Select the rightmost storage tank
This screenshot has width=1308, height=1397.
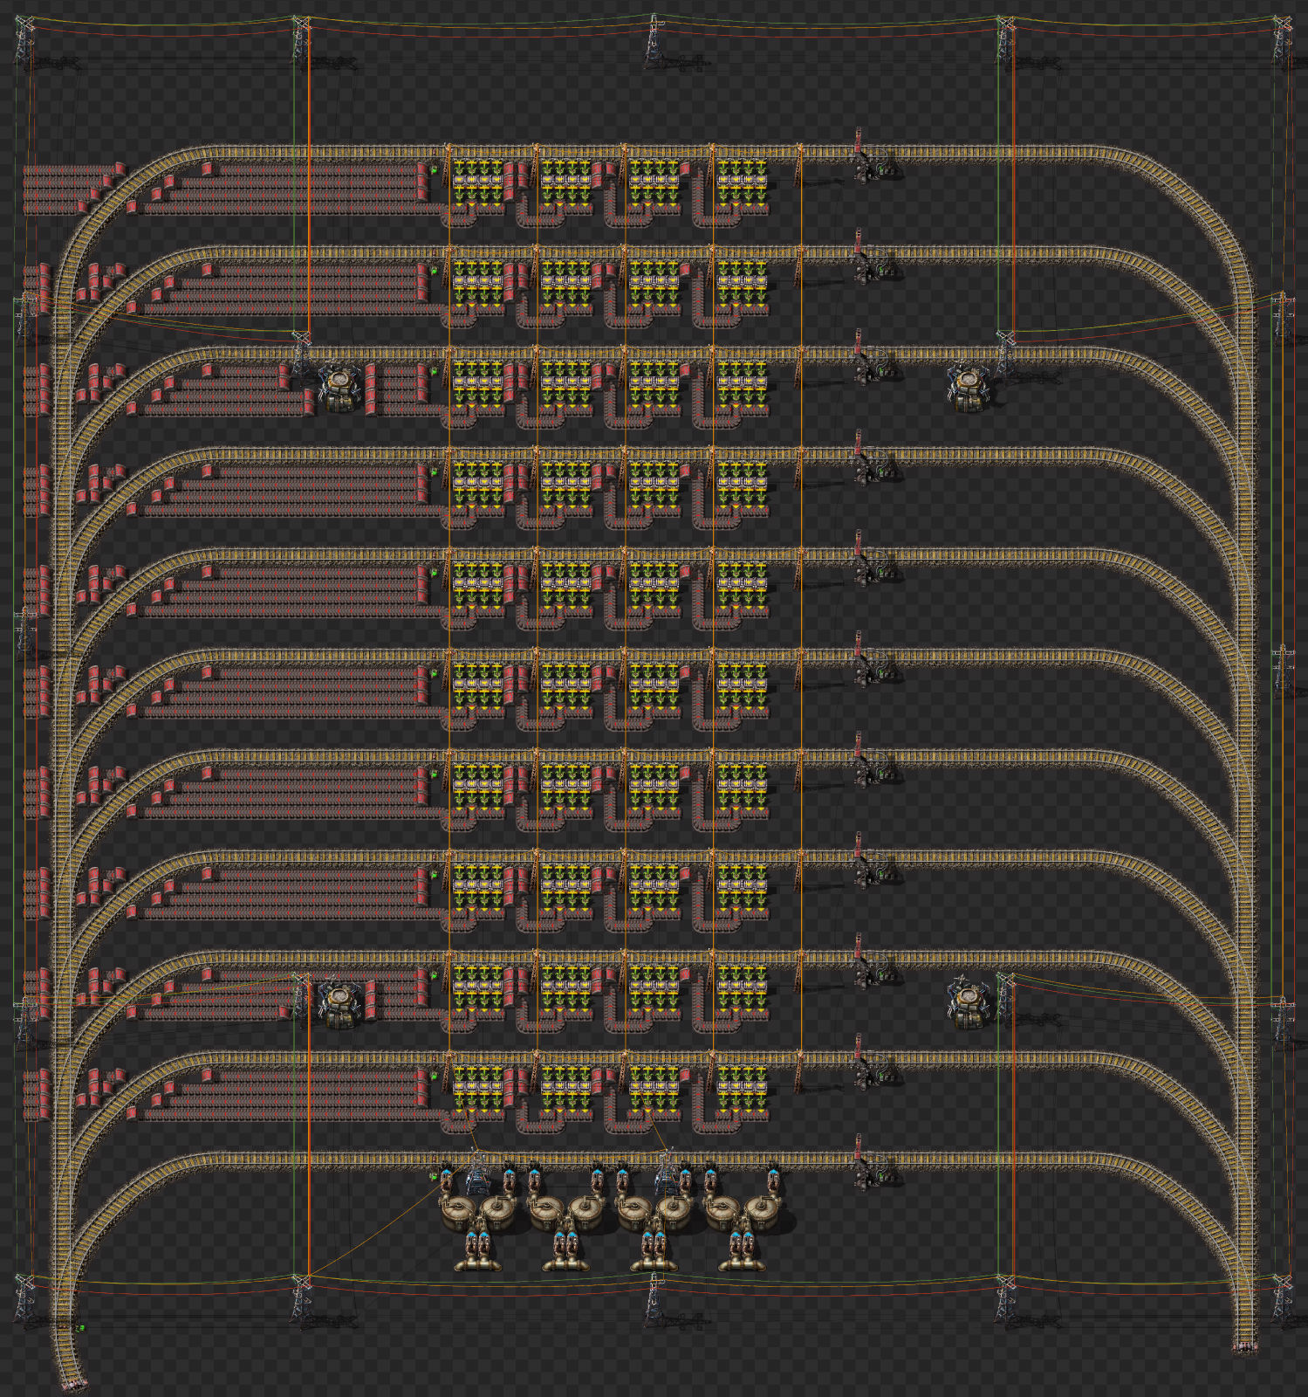click(764, 1212)
